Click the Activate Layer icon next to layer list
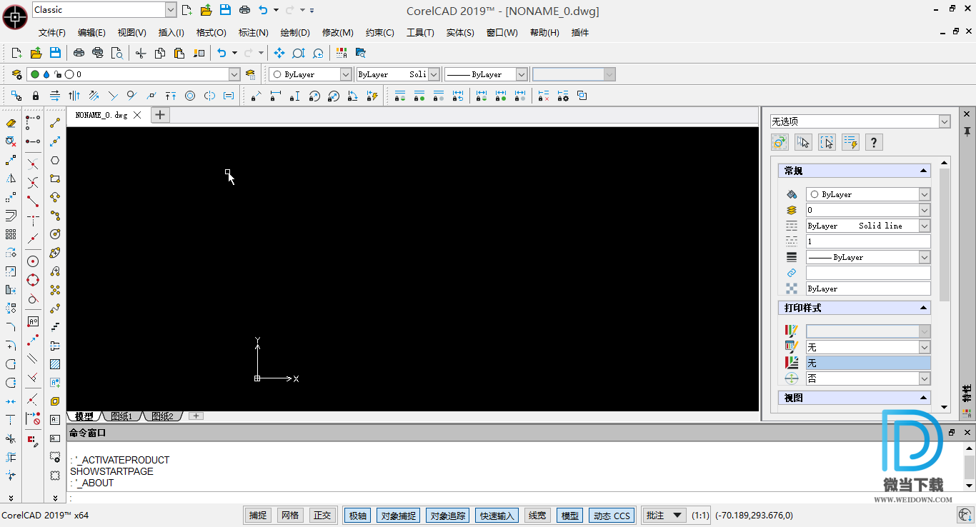Screen dimensions: 976x527 [250, 74]
